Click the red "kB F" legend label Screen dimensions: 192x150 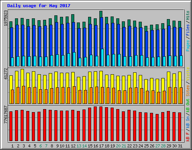(x=188, y=137)
